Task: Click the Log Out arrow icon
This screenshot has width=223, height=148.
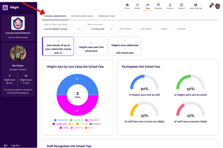Action: pyautogui.click(x=6, y=145)
